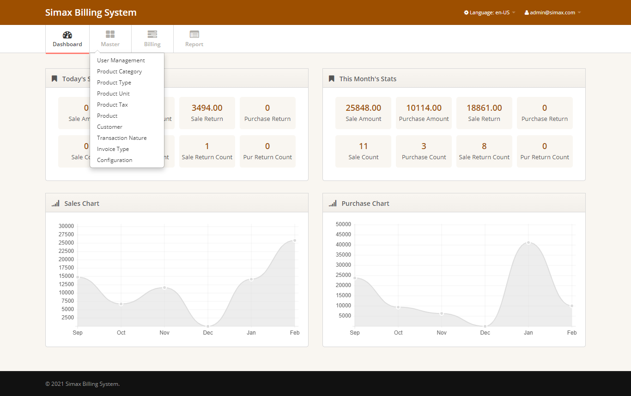Click the user icon beside admin@simax.com
Image resolution: width=631 pixels, height=396 pixels.
[x=527, y=12]
